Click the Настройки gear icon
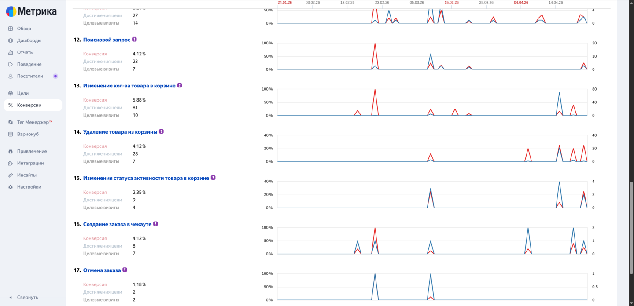This screenshot has height=306, width=634. click(x=11, y=187)
